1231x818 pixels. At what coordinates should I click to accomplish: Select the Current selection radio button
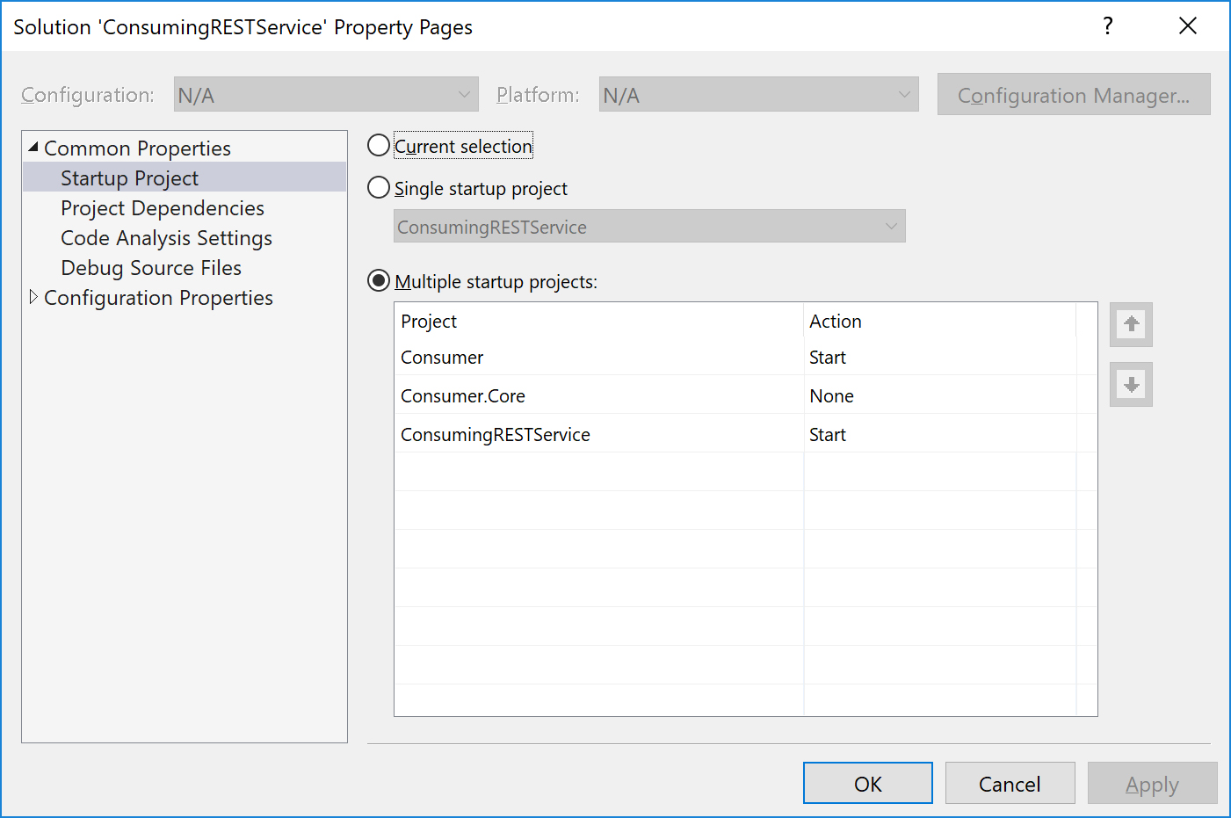tap(379, 146)
